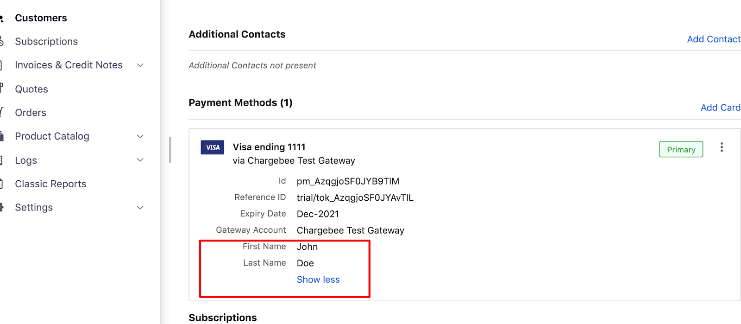Click the Product Catalog sidebar icon
741x324 pixels.
2,136
